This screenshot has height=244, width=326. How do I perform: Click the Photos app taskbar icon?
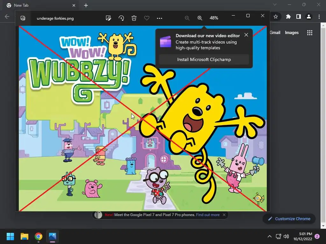(x=53, y=236)
